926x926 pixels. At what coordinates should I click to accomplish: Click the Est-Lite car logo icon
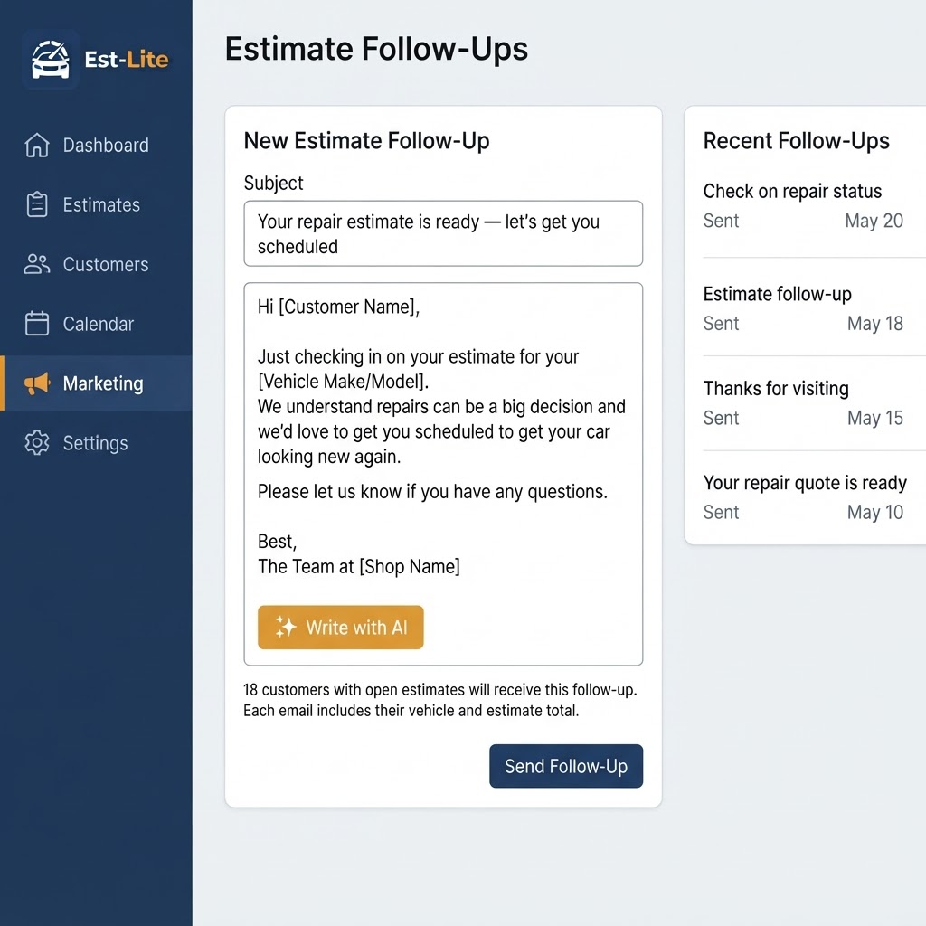point(51,59)
